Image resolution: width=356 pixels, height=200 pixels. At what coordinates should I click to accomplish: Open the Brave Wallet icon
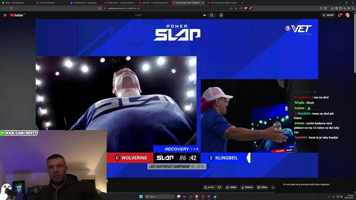[x=340, y=8]
